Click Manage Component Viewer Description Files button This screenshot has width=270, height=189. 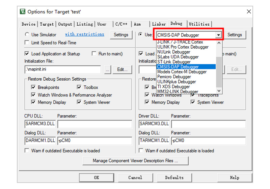(x=135, y=161)
